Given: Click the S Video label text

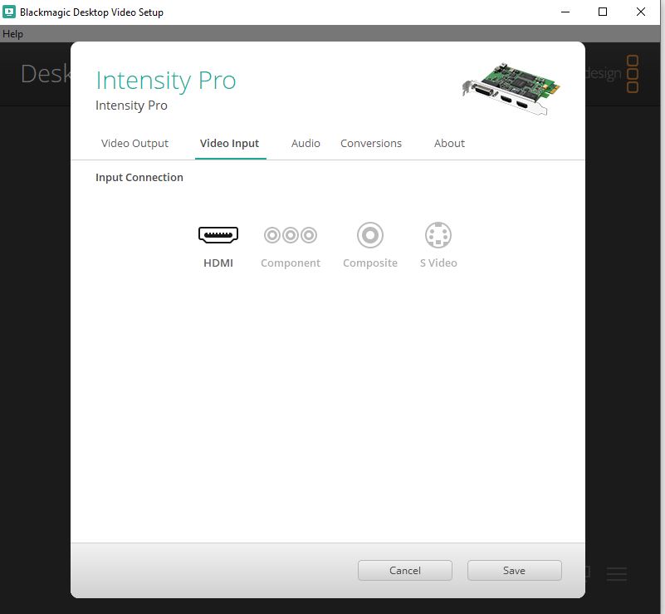Looking at the screenshot, I should [x=438, y=263].
